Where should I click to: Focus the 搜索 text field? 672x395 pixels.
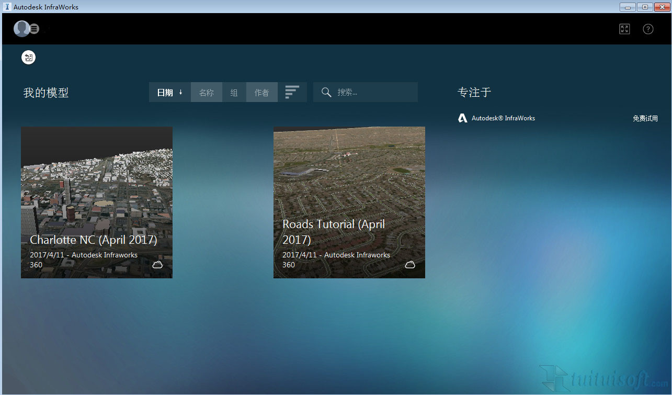click(x=374, y=92)
